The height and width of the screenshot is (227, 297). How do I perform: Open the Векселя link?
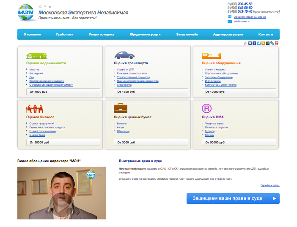[x=121, y=124]
